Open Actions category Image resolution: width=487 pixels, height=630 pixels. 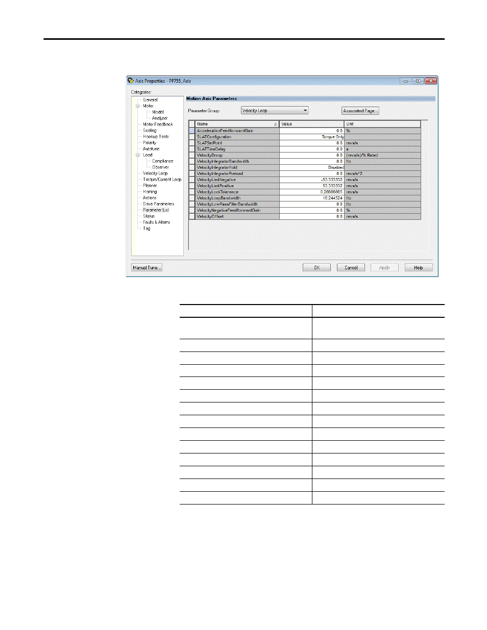[150, 198]
